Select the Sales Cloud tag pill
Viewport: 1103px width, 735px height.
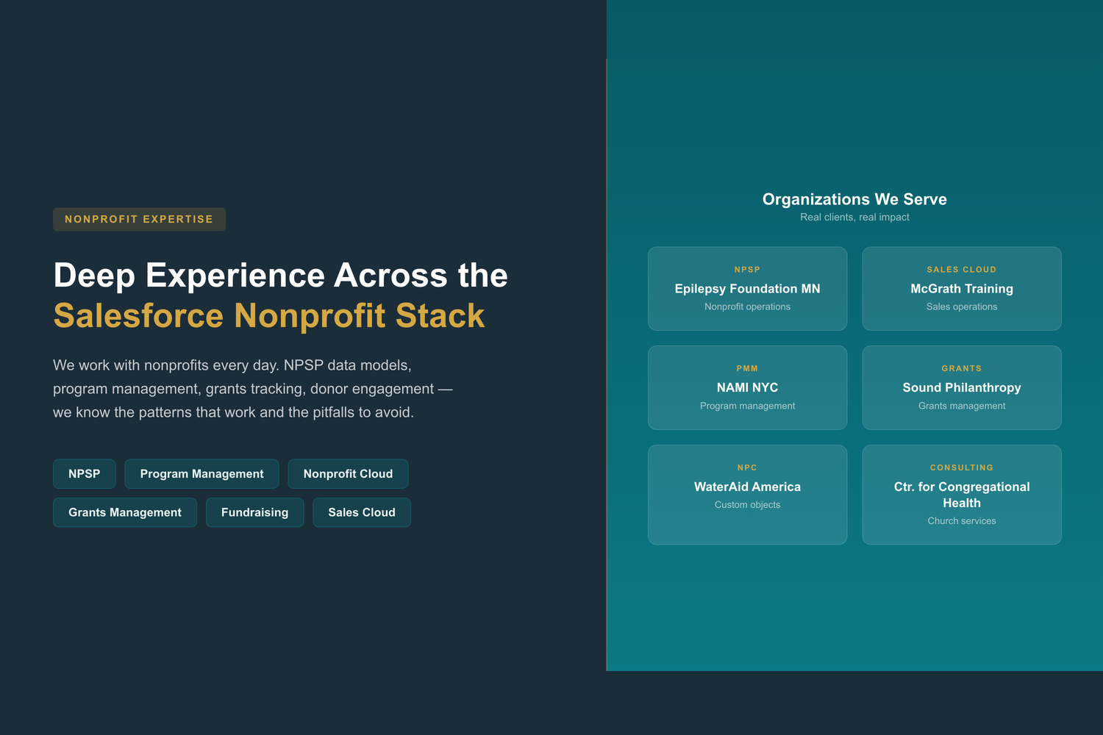point(361,512)
